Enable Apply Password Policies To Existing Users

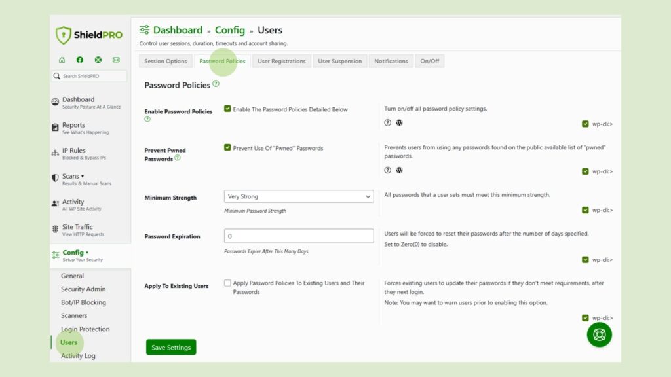coord(227,283)
